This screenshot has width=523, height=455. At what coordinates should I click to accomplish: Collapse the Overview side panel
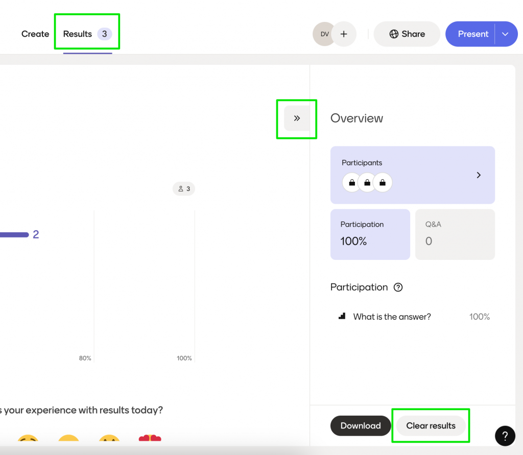[297, 118]
